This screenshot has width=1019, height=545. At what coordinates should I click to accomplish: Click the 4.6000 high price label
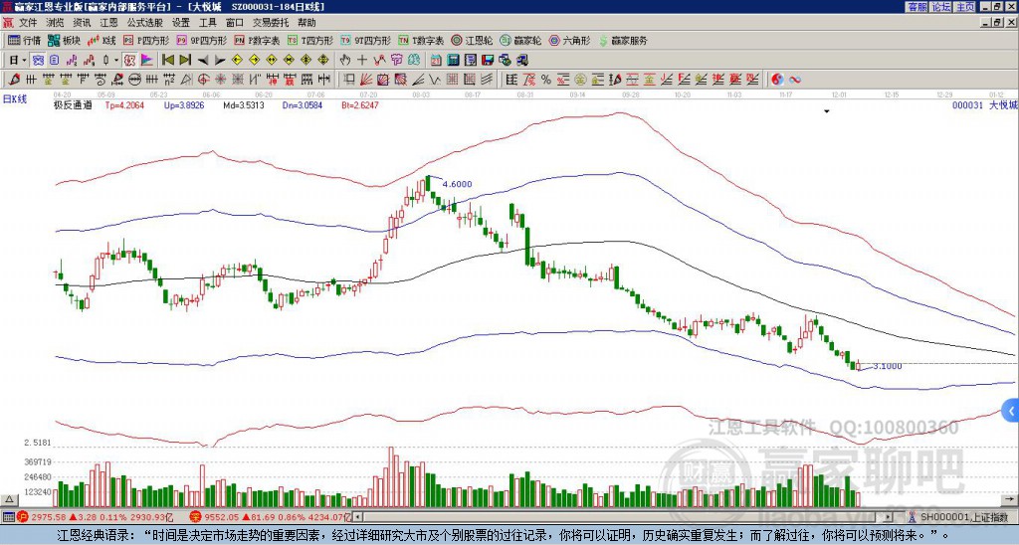pos(458,184)
